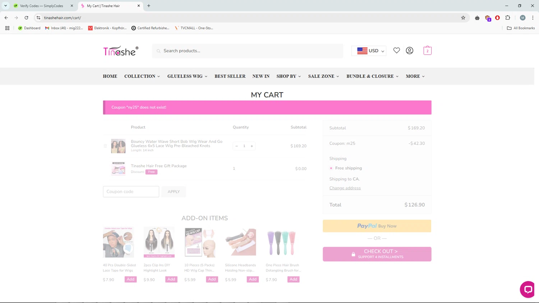Click the Tinashe logo
This screenshot has width=539, height=303.
[121, 51]
